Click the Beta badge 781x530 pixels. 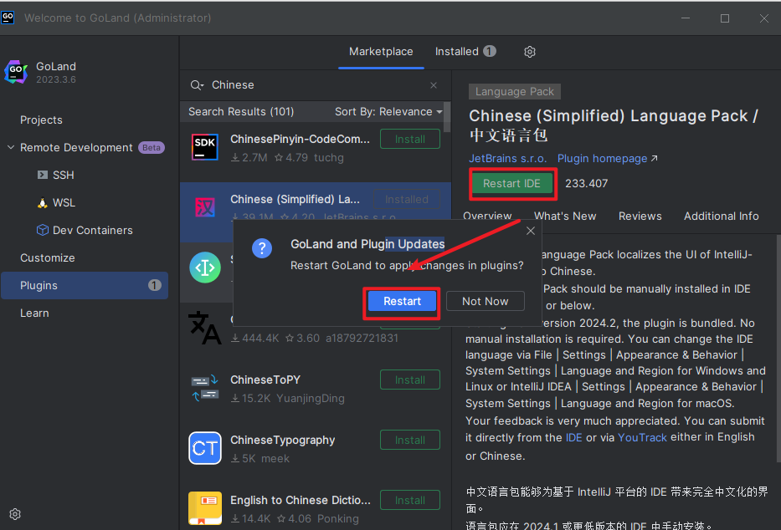point(151,148)
